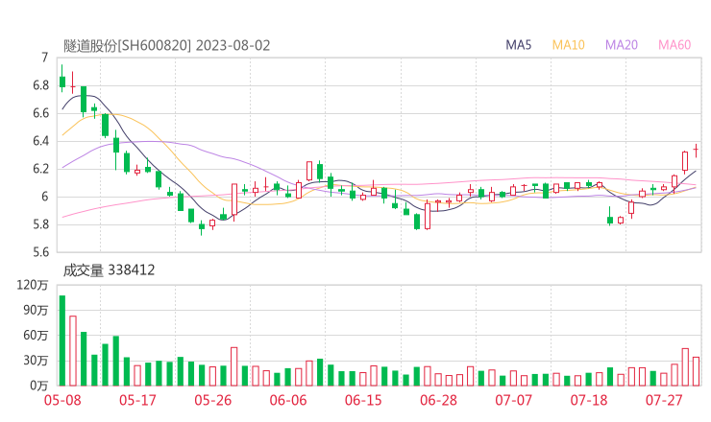Viewport: 711px width, 422px height.
Task: Click the 120万 volume axis label
Action: 33,285
